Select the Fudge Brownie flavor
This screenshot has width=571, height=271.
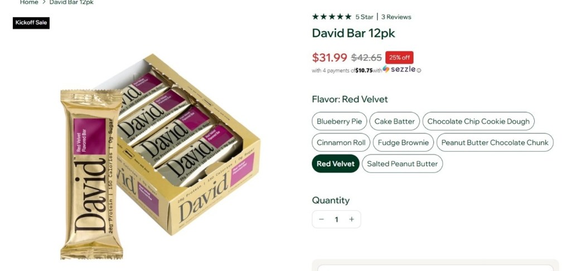coord(403,142)
